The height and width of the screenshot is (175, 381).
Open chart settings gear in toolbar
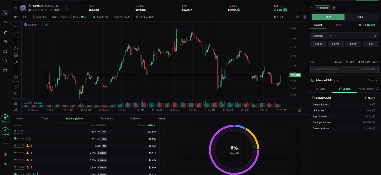point(304,17)
